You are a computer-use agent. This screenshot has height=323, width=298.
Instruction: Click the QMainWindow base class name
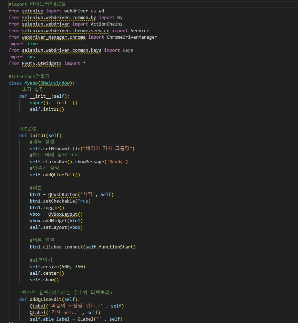(x=56, y=83)
